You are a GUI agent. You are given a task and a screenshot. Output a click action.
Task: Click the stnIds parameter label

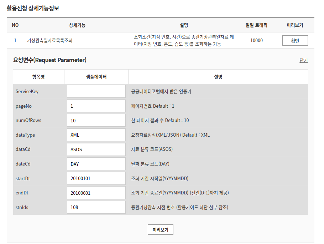point(22,207)
